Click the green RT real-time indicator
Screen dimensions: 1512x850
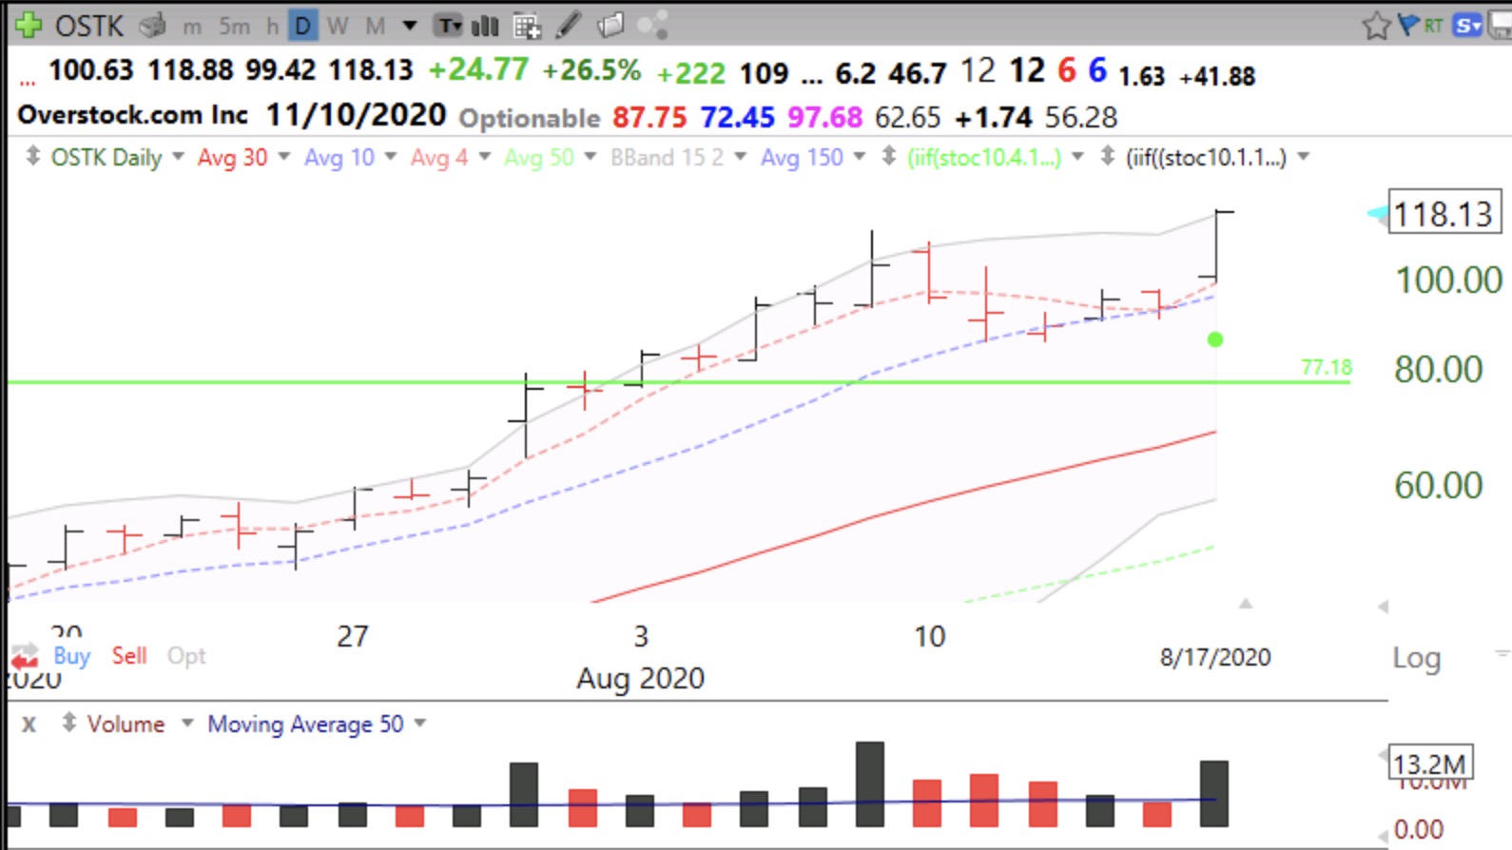1433,26
